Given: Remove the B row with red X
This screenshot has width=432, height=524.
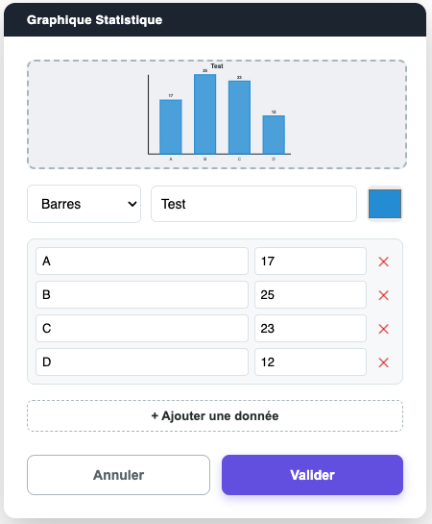Looking at the screenshot, I should [383, 295].
